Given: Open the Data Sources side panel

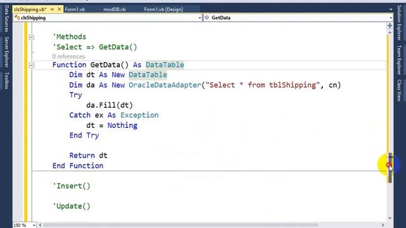Looking at the screenshot, I should pyautogui.click(x=7, y=18).
